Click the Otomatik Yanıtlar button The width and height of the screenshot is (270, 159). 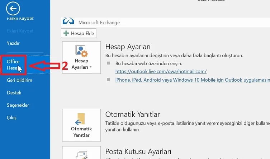coord(81,125)
